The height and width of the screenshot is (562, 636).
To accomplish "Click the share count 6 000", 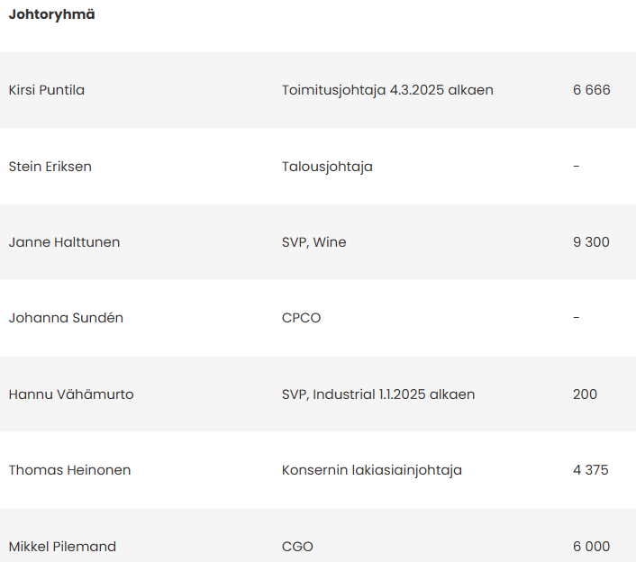I will coord(591,547).
